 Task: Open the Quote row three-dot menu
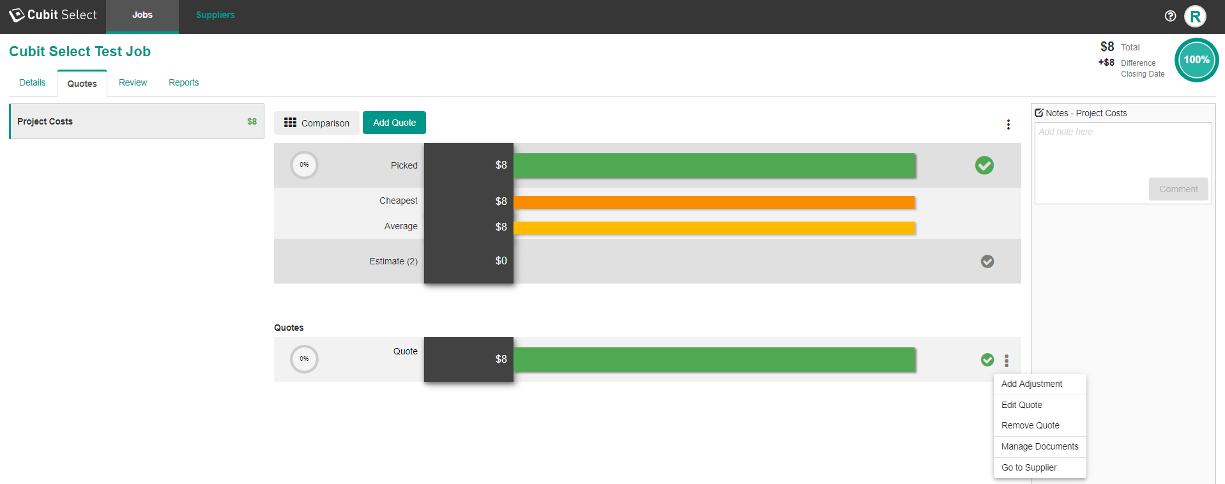coord(1007,361)
